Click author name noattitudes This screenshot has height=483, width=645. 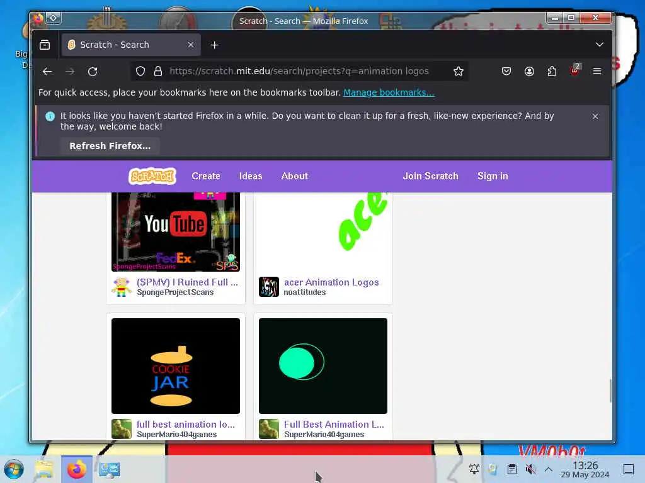click(304, 292)
